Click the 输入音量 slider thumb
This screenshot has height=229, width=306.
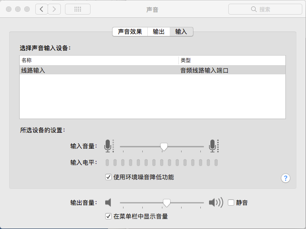coord(164,147)
